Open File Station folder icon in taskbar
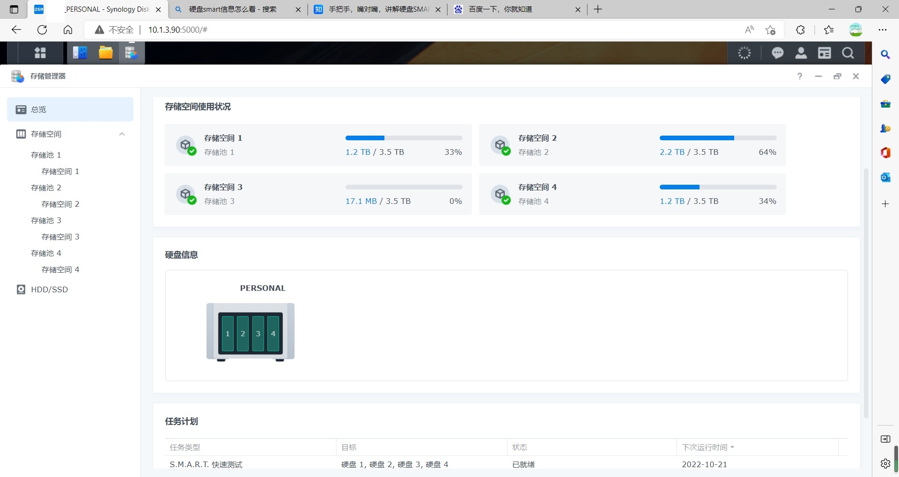Screen dimensions: 899x477 coord(105,53)
